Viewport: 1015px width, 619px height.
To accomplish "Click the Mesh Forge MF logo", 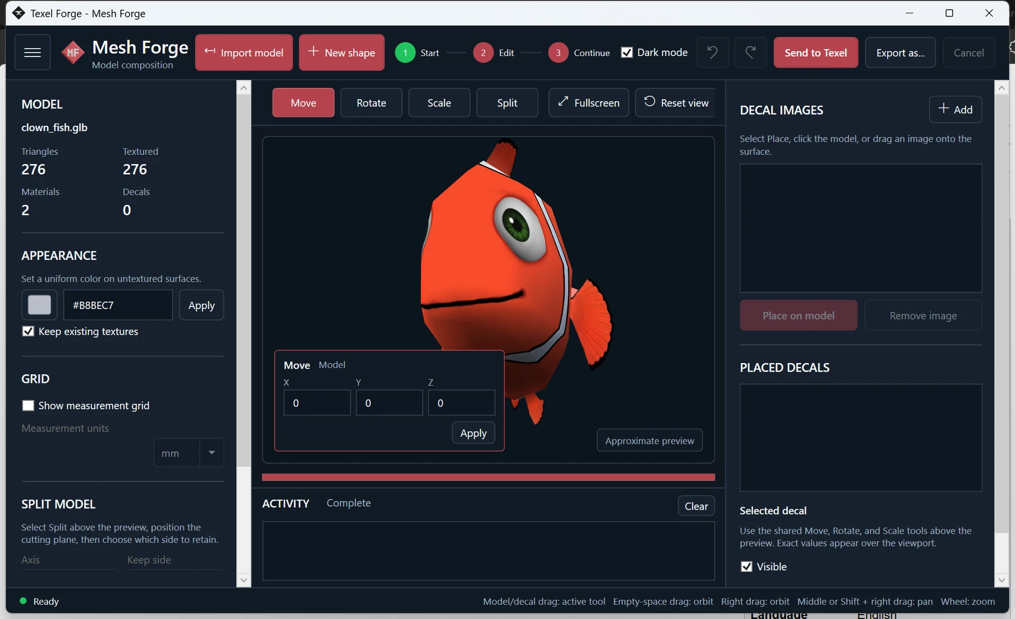I will tap(73, 53).
